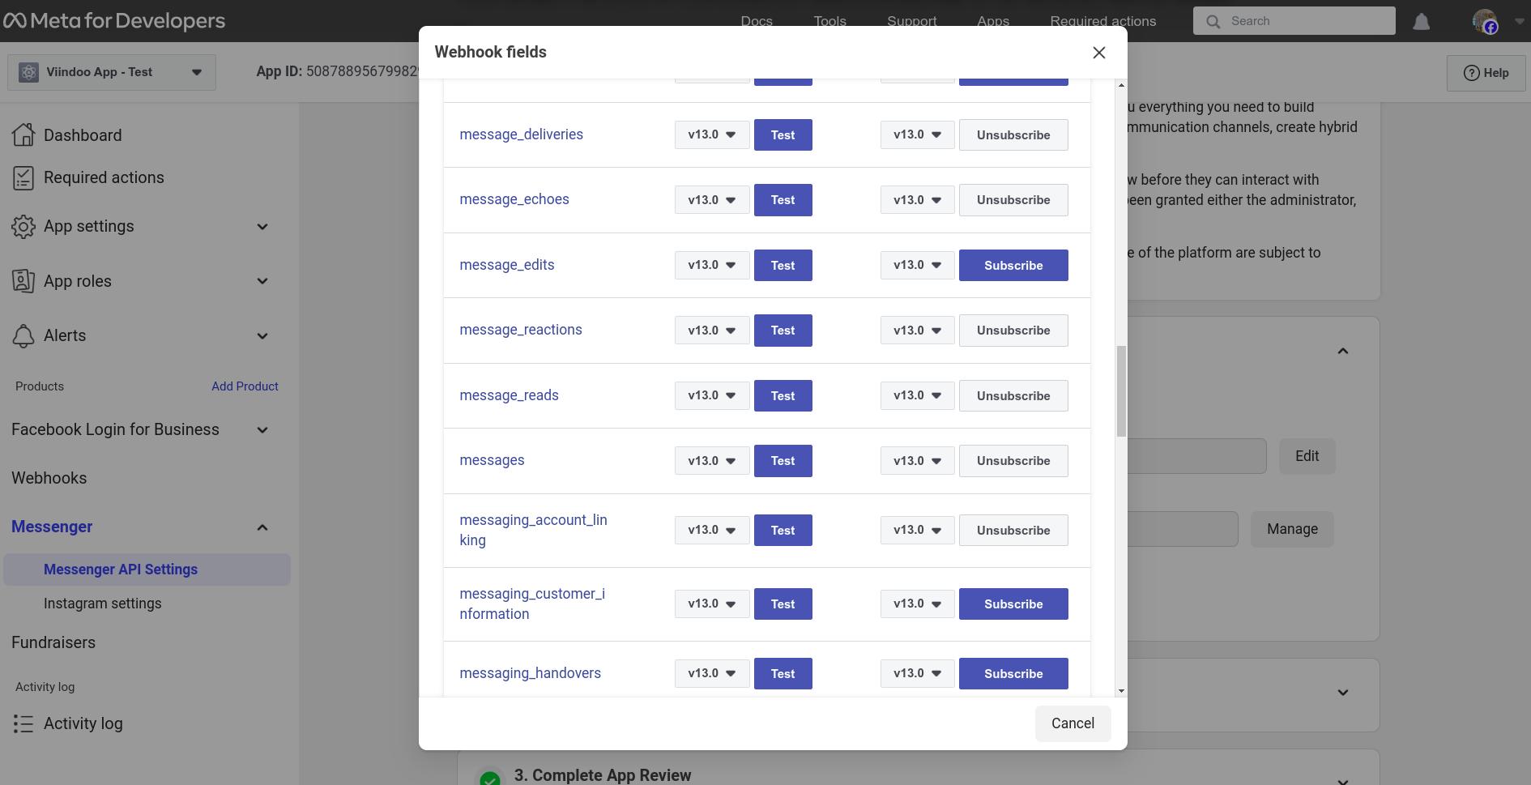
Task: Open test version dropdown for message_reads
Action: click(712, 395)
